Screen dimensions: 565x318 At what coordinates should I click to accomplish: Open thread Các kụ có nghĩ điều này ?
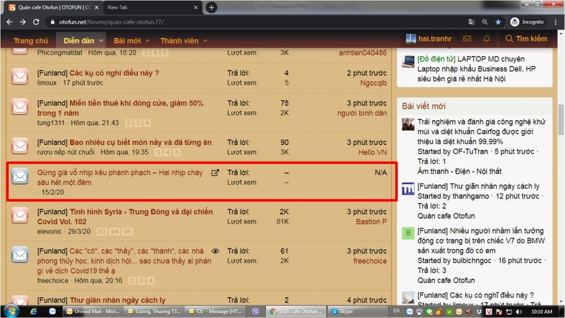[114, 73]
